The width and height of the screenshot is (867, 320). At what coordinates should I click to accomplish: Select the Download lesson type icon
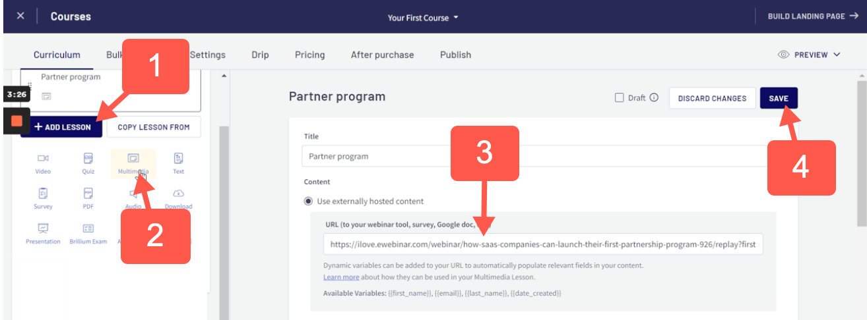(178, 194)
